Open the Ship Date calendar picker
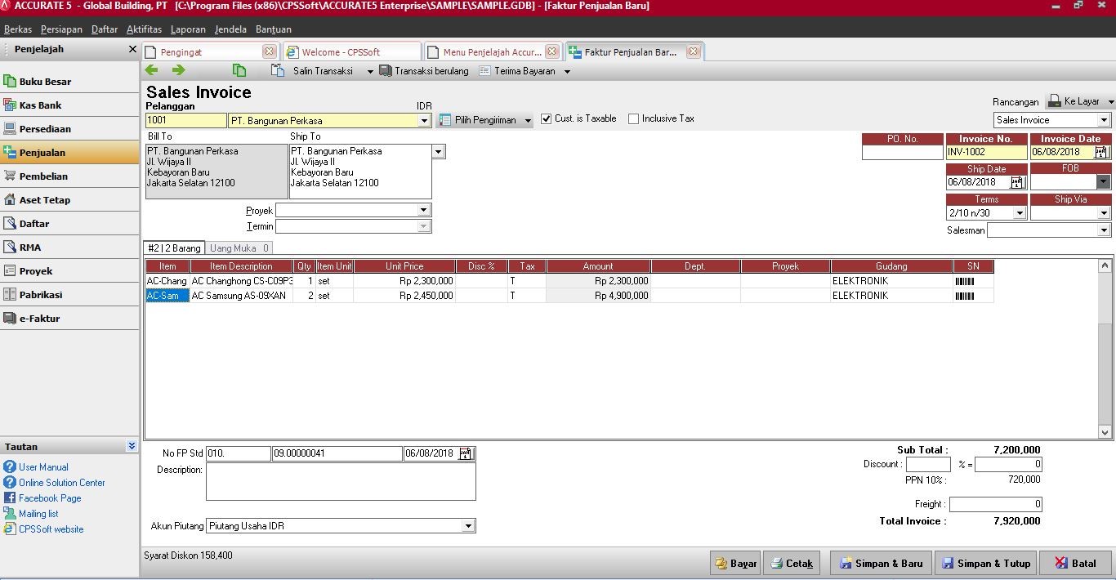 click(1017, 183)
